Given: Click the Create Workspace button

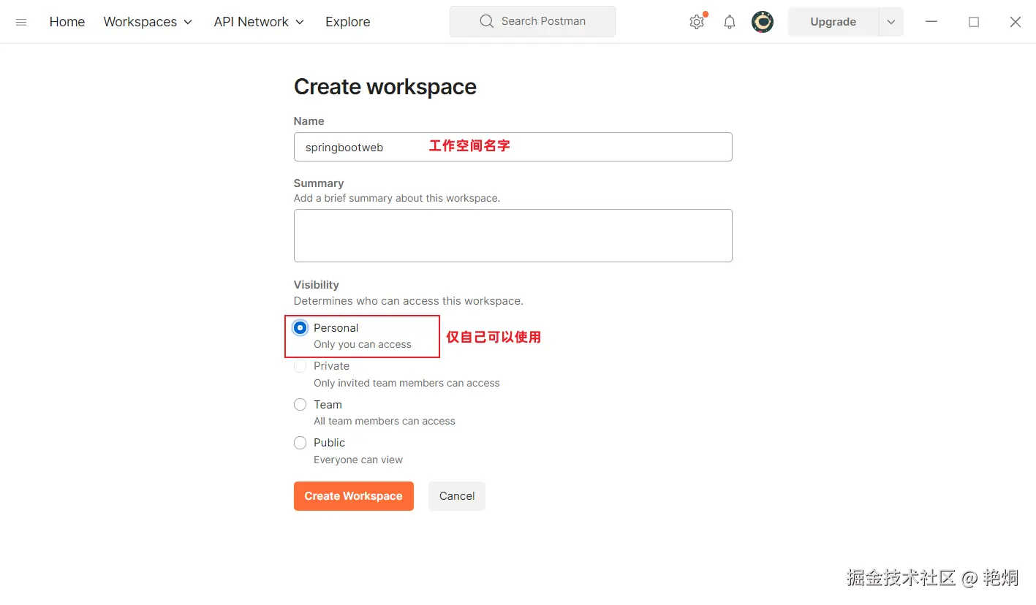Looking at the screenshot, I should [x=354, y=496].
